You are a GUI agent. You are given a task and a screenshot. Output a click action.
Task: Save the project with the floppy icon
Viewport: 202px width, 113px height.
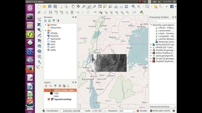point(50,6)
